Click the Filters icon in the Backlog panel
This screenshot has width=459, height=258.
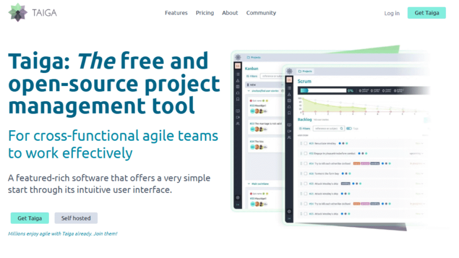pos(304,129)
